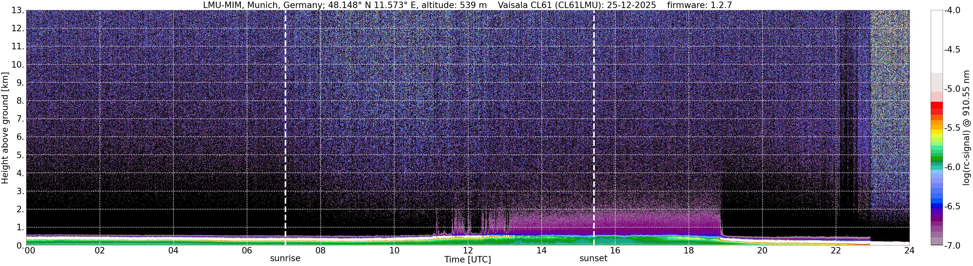
Task: Click the time axis tick label '10'
Action: pos(394,251)
